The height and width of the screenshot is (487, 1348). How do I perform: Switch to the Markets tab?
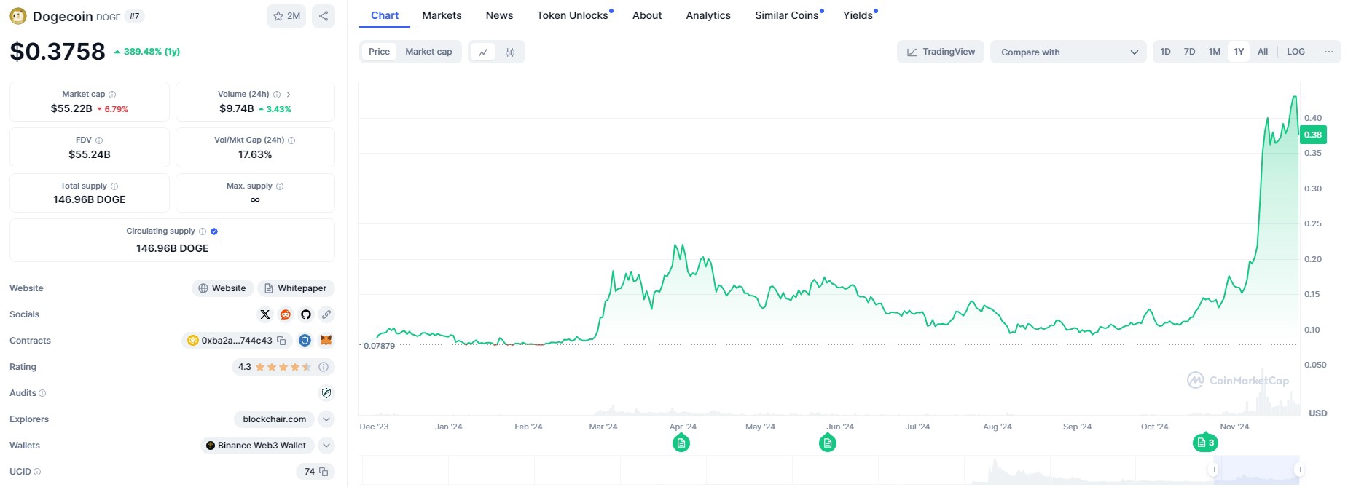coord(442,15)
